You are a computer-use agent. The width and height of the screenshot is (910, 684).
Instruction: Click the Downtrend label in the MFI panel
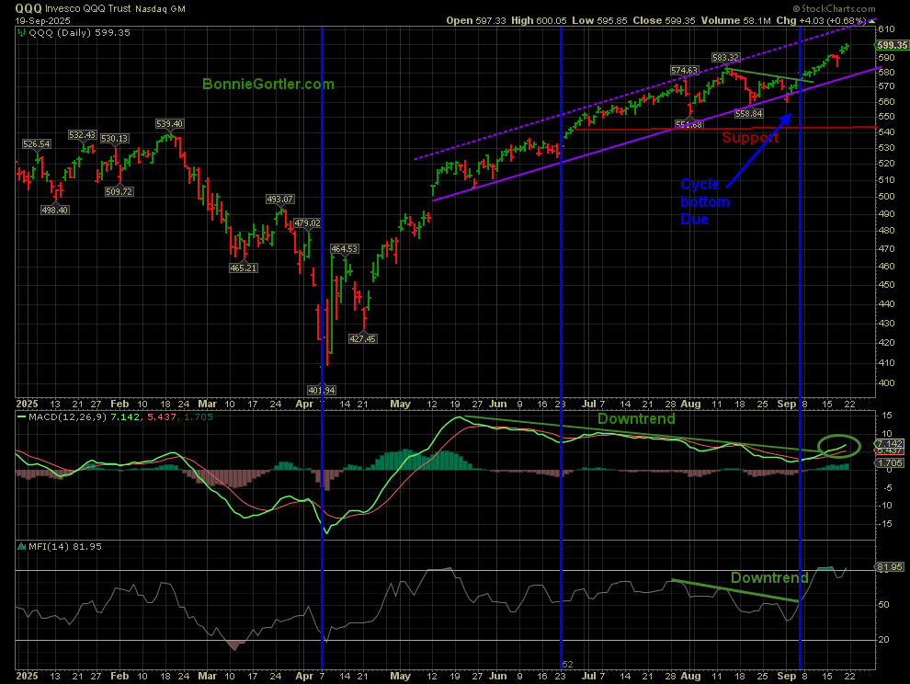point(768,578)
